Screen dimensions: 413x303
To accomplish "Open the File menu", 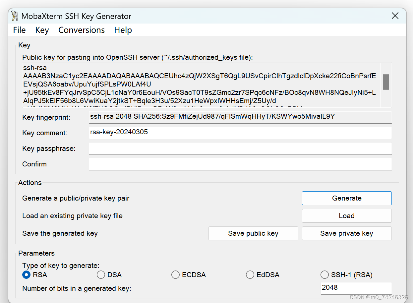I will 19,30.
